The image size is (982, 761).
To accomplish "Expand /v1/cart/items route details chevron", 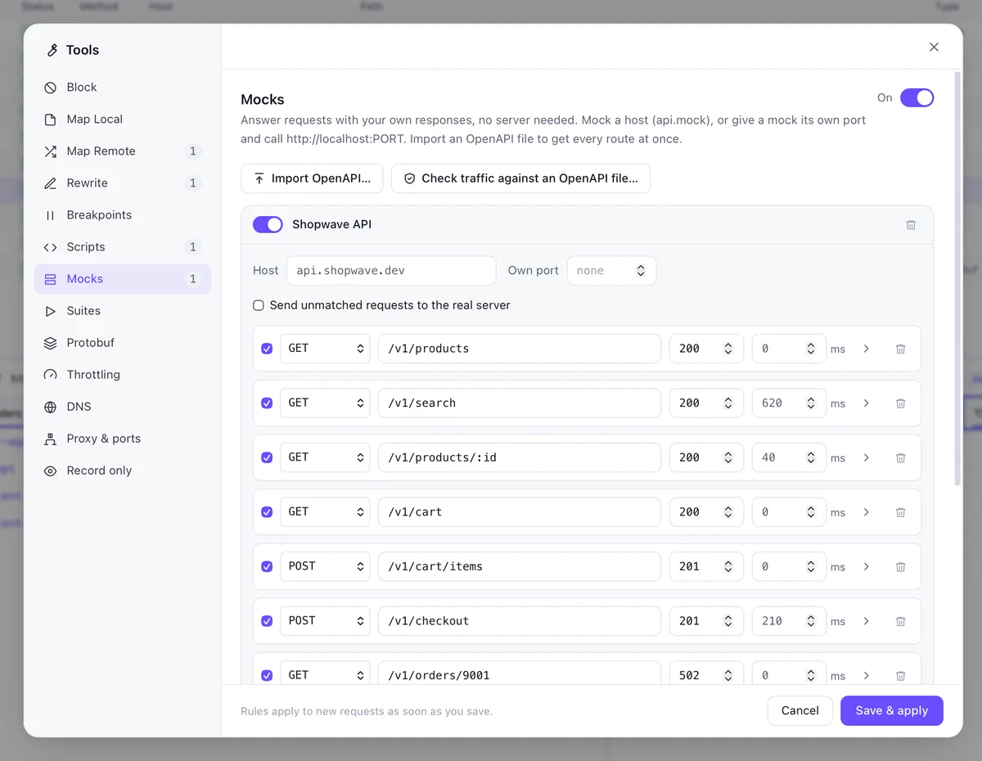I will point(866,566).
